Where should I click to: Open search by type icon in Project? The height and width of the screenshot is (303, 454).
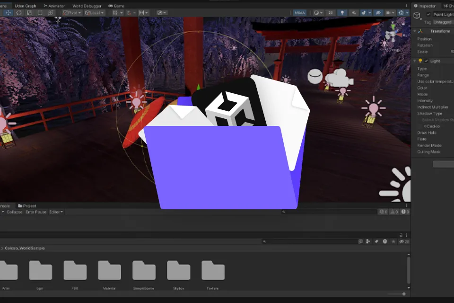click(368, 241)
